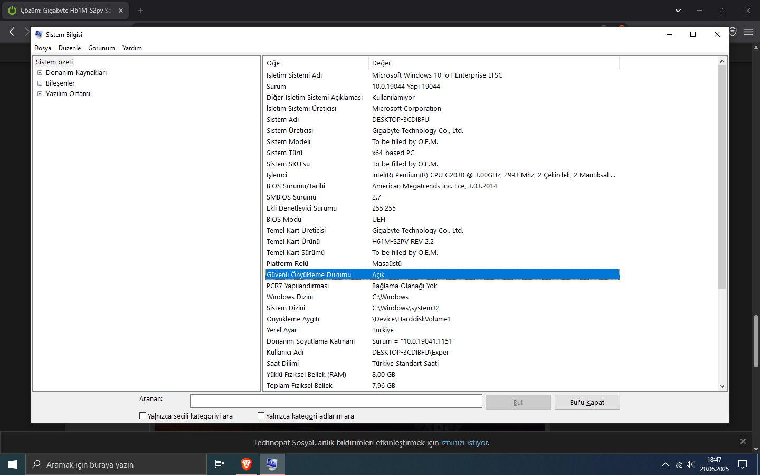
Task: Select the 'Temel Kart Ürünü' row
Action: [442, 241]
